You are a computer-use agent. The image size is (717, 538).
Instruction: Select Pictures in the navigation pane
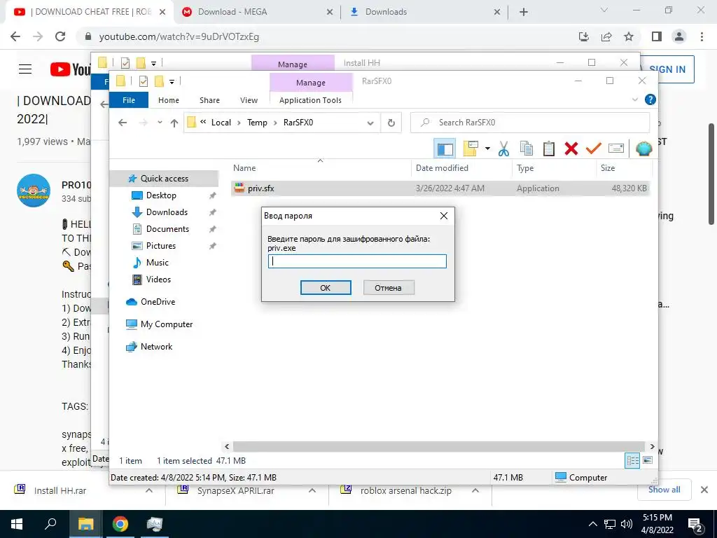(160, 246)
